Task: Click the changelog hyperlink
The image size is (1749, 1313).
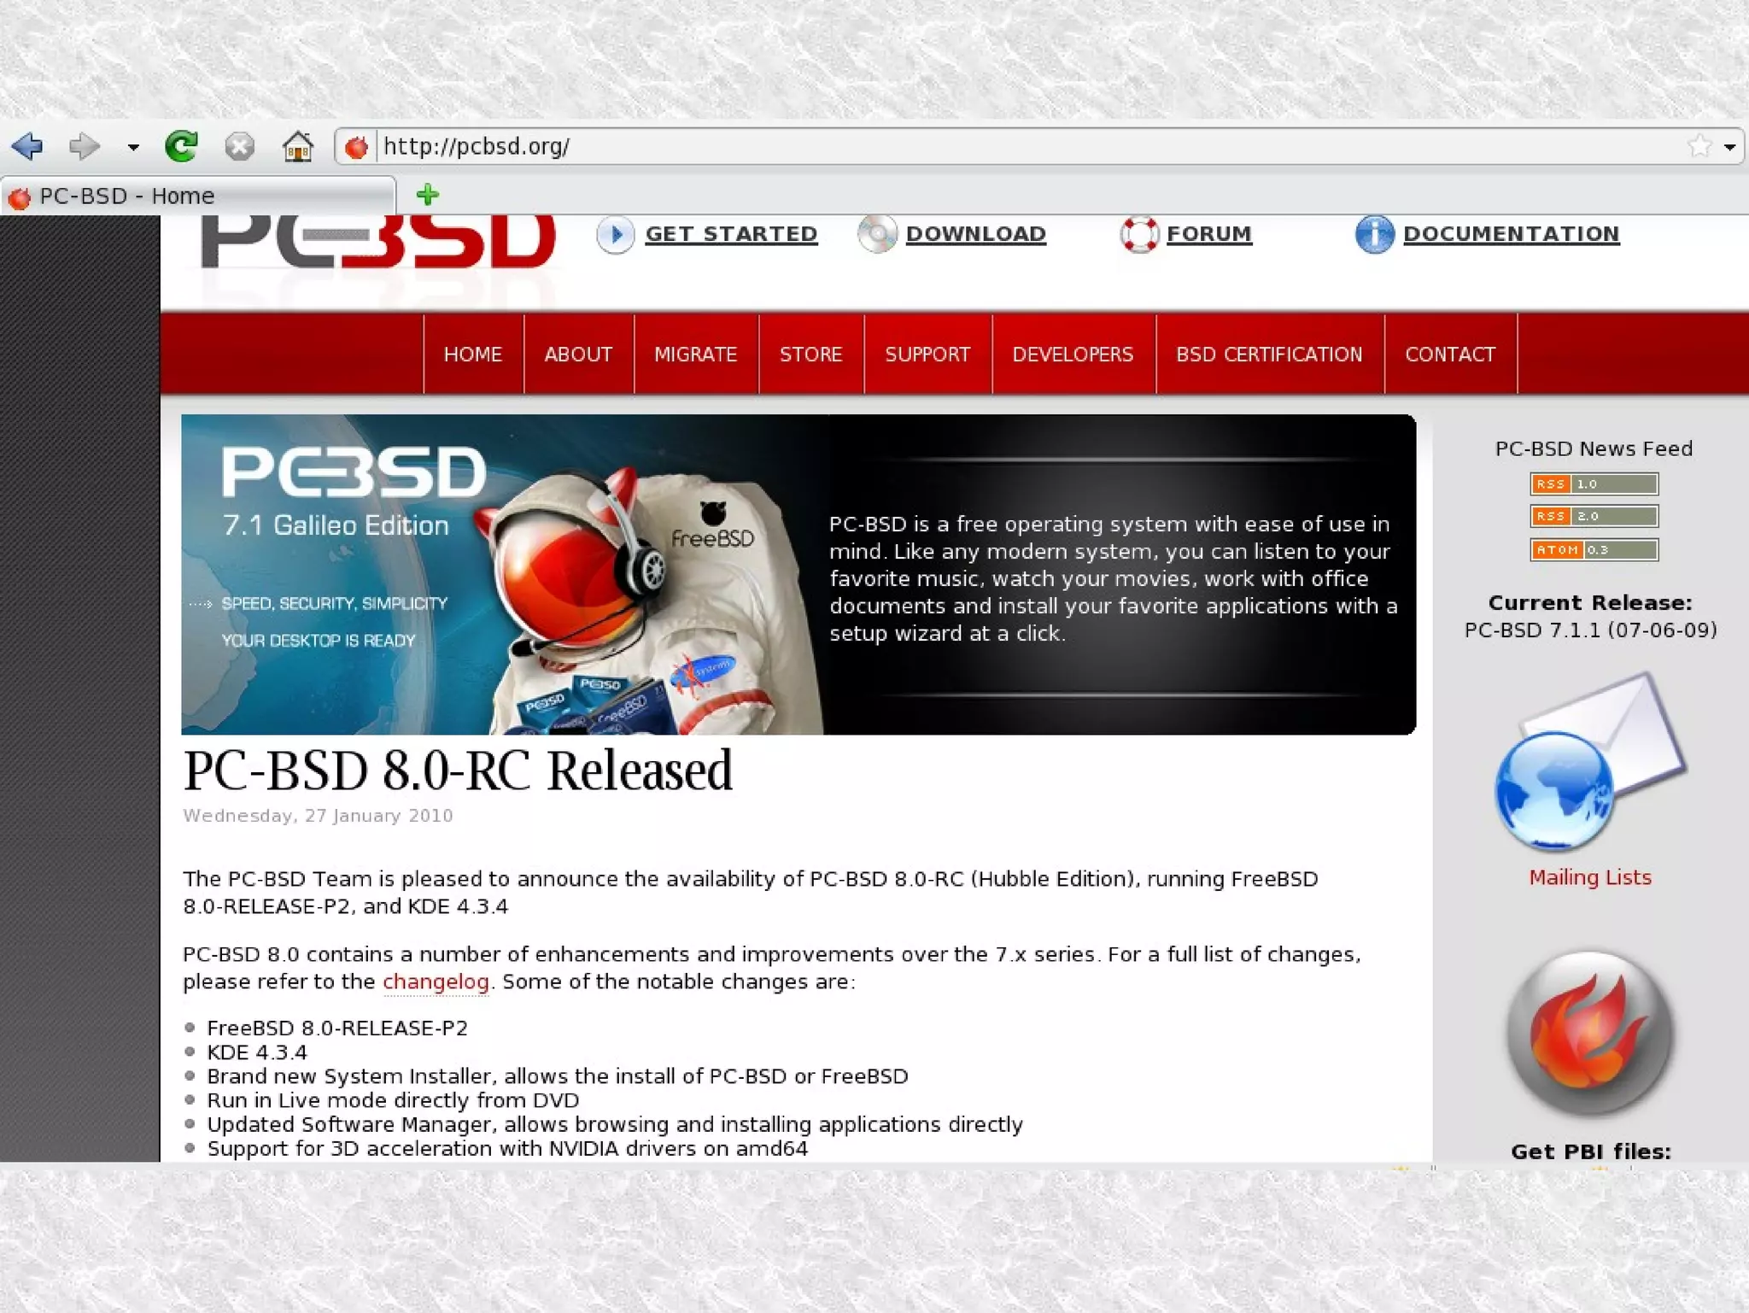Action: pyautogui.click(x=436, y=982)
